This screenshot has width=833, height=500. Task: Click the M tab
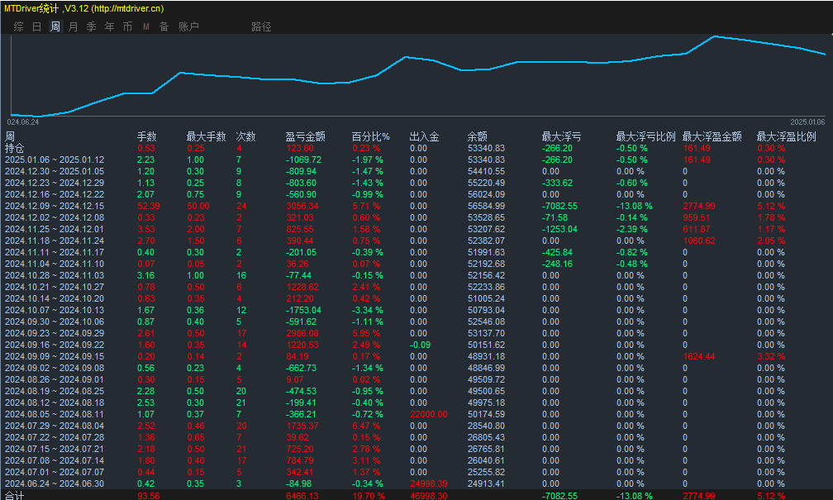(x=145, y=26)
